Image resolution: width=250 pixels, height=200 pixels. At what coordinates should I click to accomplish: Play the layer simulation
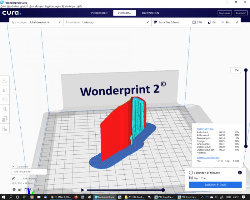coord(82,190)
